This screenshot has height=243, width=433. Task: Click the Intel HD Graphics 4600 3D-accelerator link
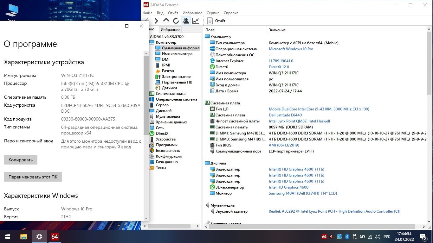click(288, 187)
